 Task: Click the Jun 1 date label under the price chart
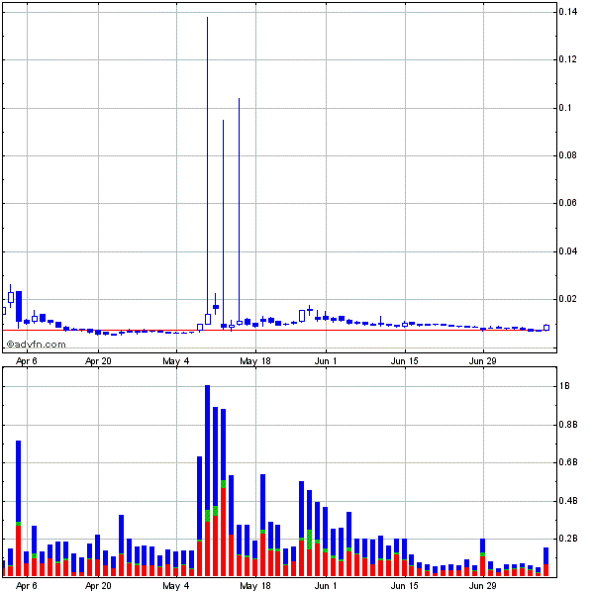(327, 361)
